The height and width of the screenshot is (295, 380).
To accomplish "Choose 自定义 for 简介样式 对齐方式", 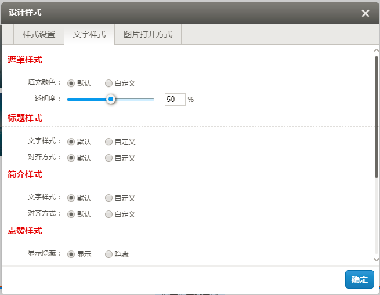I will coord(108,214).
